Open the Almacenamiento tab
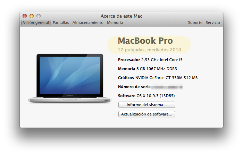This screenshot has width=243, height=155. 88,23
